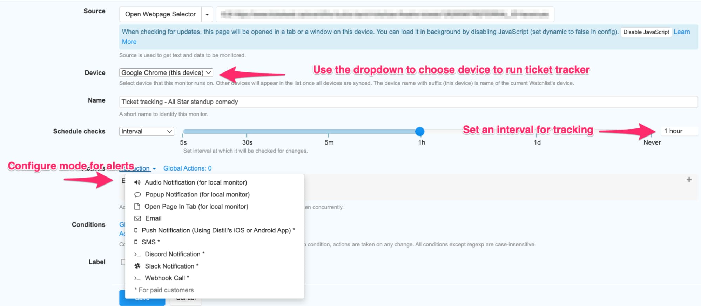Click the speaker icon for Audio Notification
701x306 pixels.
(x=137, y=182)
